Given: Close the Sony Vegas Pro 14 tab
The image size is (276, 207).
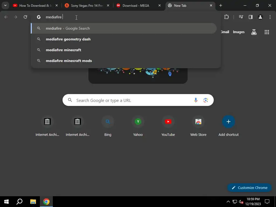Looking at the screenshot, I should point(108,6).
